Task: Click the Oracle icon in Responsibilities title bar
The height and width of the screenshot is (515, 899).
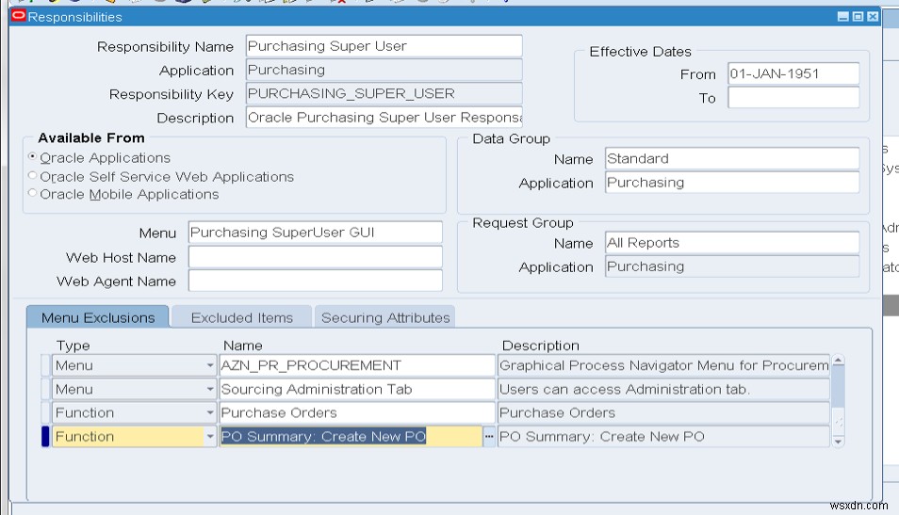Action: [x=18, y=16]
